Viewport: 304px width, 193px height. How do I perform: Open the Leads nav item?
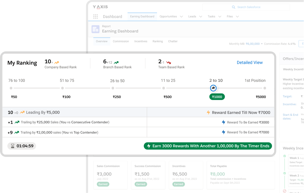pos(192,16)
